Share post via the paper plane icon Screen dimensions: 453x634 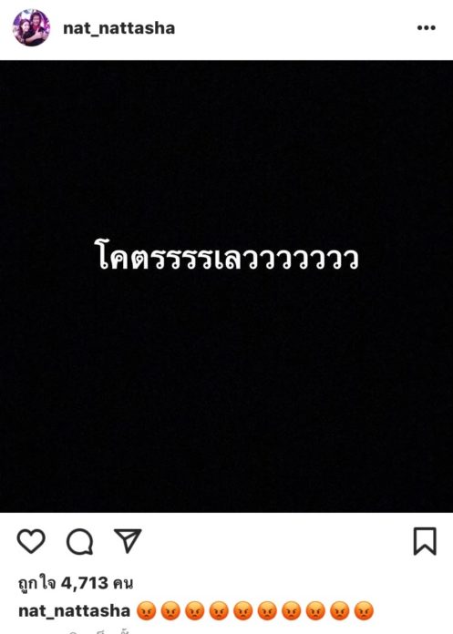(x=128, y=540)
